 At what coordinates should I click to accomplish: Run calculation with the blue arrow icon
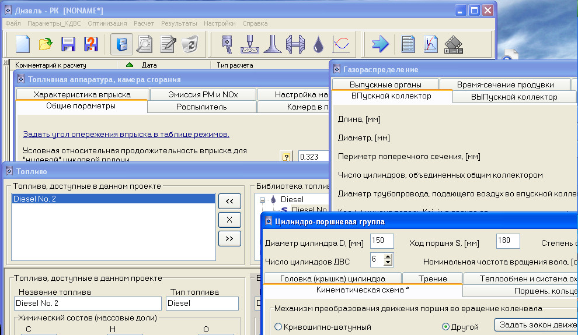[x=380, y=44]
